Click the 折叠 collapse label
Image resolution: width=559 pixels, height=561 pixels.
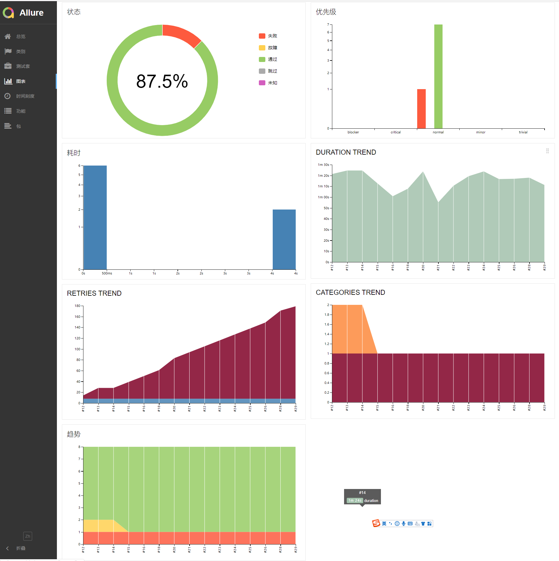(x=21, y=548)
